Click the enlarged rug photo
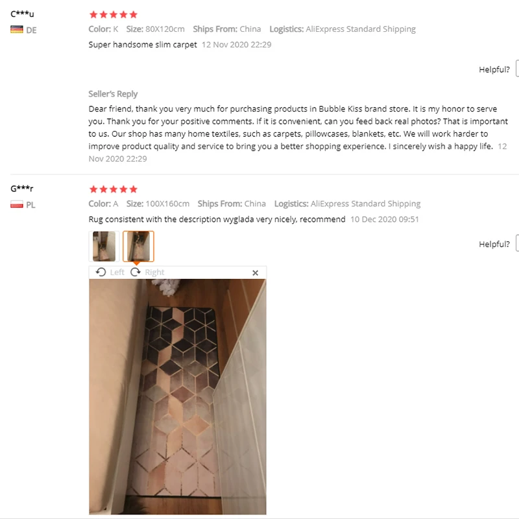Screen dimensions: 519x519 177,396
